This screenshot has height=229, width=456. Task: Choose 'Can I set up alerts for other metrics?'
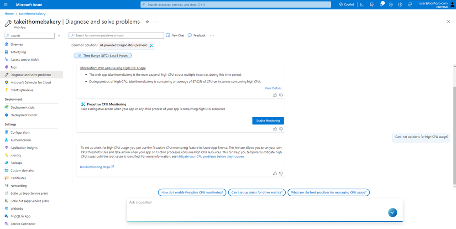pos(257,193)
